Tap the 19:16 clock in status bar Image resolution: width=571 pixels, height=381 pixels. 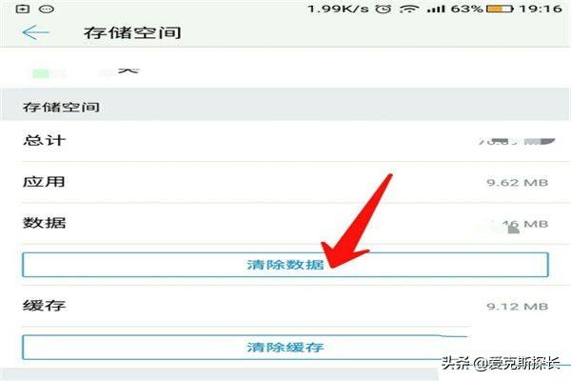tap(541, 9)
